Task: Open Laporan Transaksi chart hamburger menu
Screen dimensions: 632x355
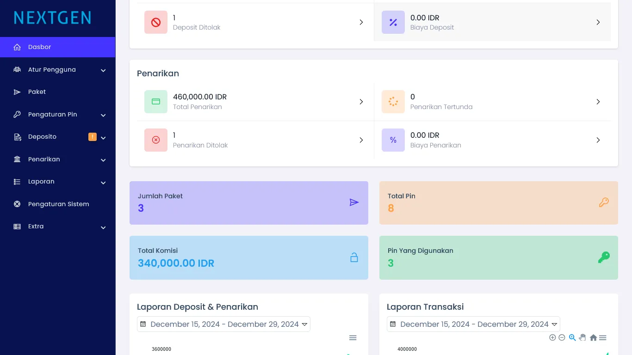Action: [603, 338]
